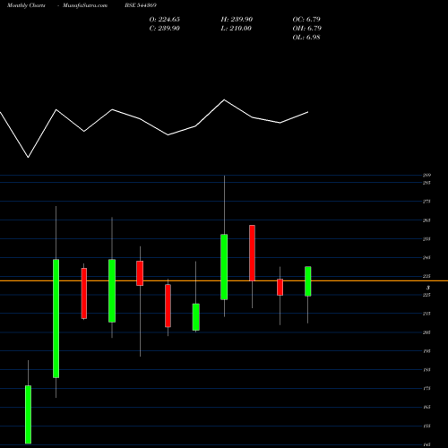
Task: Select the tall red candle topping near 262
Action: click(252, 253)
